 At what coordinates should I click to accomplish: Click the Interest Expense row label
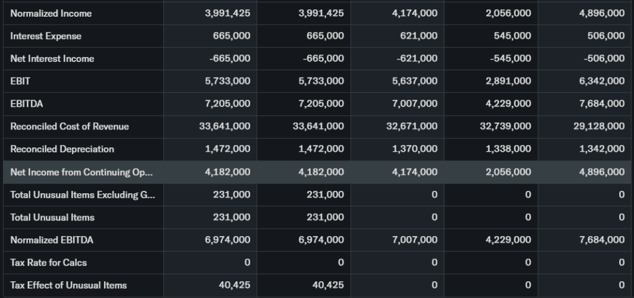tap(46, 36)
